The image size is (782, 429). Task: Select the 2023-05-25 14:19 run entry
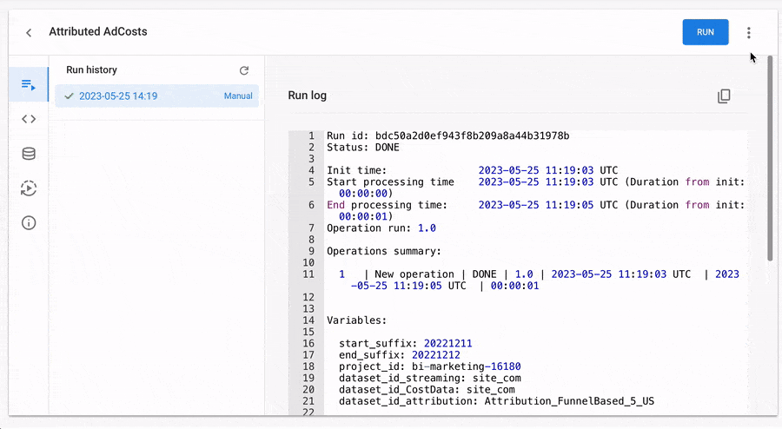(156, 96)
